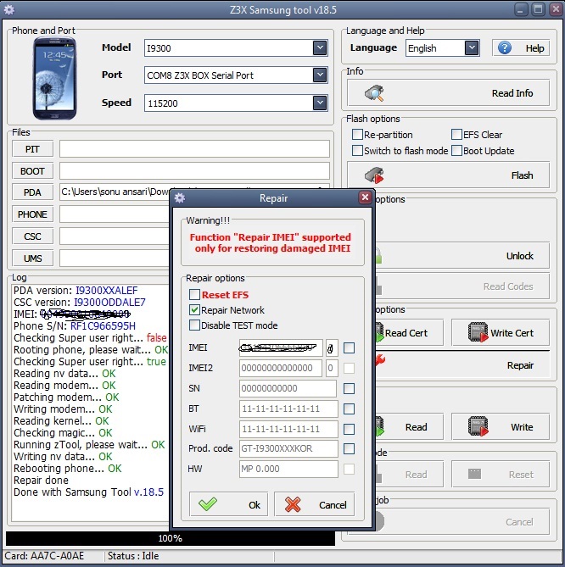Click the Write chip icon
This screenshot has width=565, height=567.
pos(478,426)
